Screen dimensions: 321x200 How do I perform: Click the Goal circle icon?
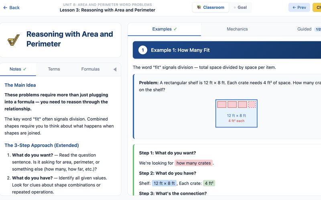click(x=235, y=8)
